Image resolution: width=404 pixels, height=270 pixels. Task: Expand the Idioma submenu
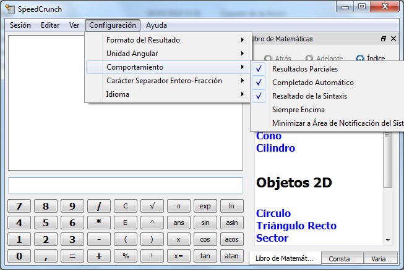168,94
